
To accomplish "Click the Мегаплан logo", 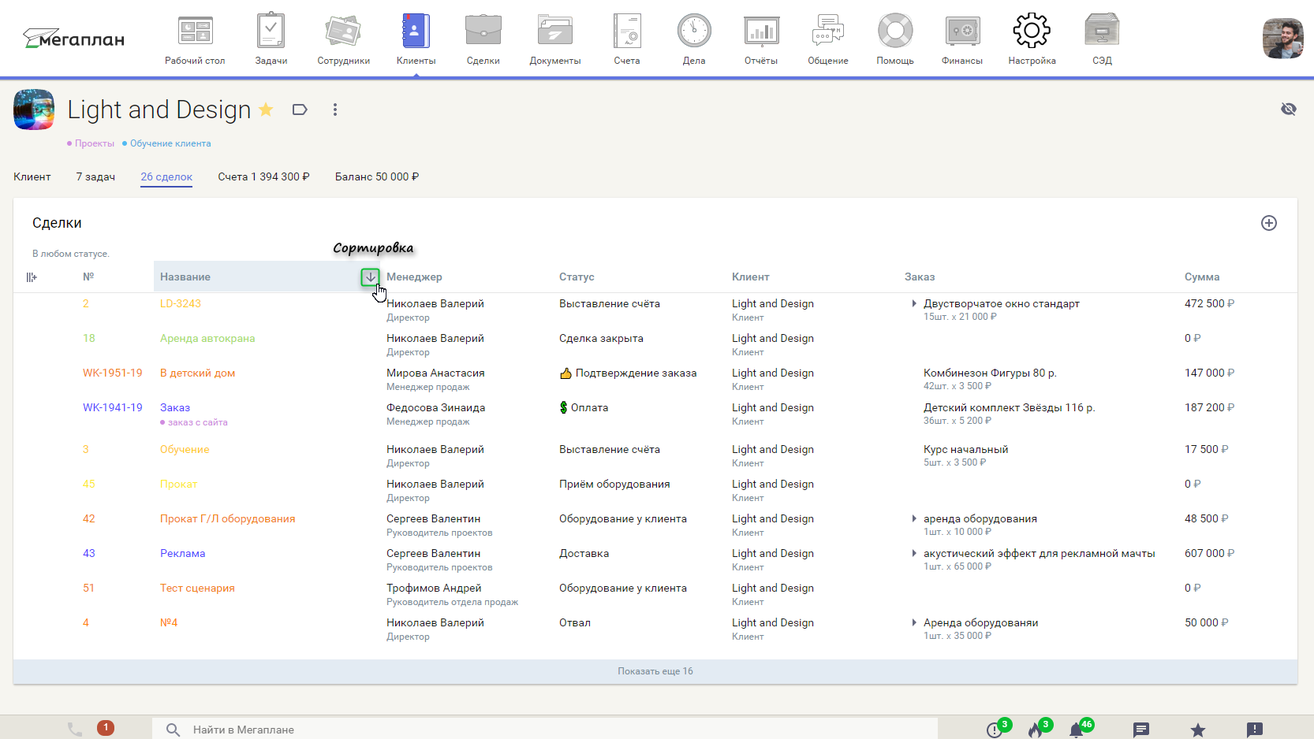I will pos(74,39).
